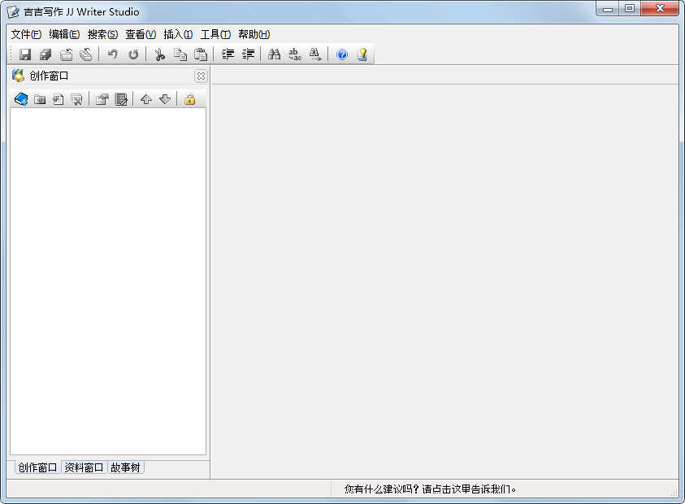Open Find with the binoculars icon
This screenshot has height=504, width=685.
tap(275, 54)
